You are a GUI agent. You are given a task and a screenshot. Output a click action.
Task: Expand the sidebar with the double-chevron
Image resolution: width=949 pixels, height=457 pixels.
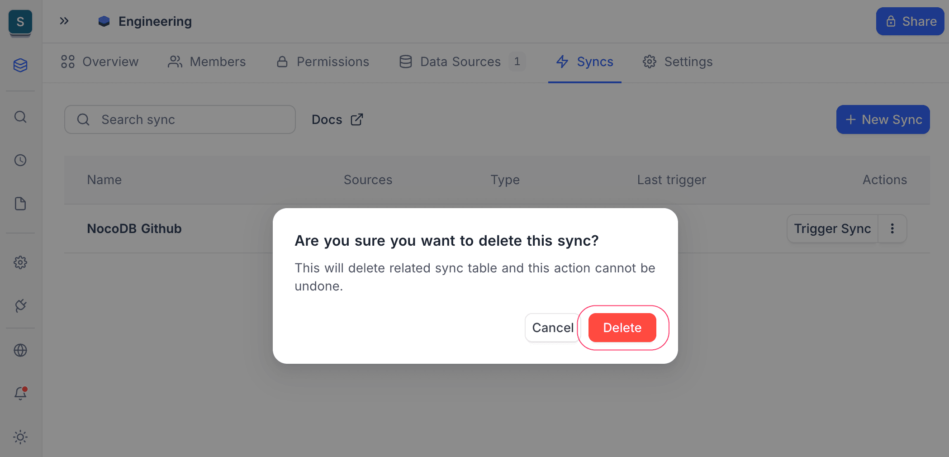tap(64, 21)
